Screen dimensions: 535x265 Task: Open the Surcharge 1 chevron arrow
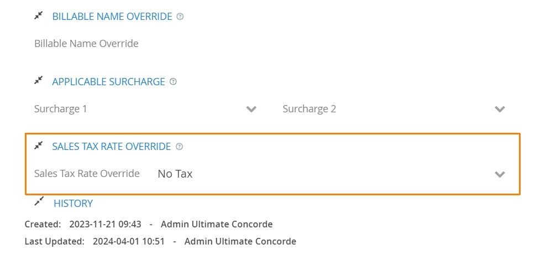251,109
